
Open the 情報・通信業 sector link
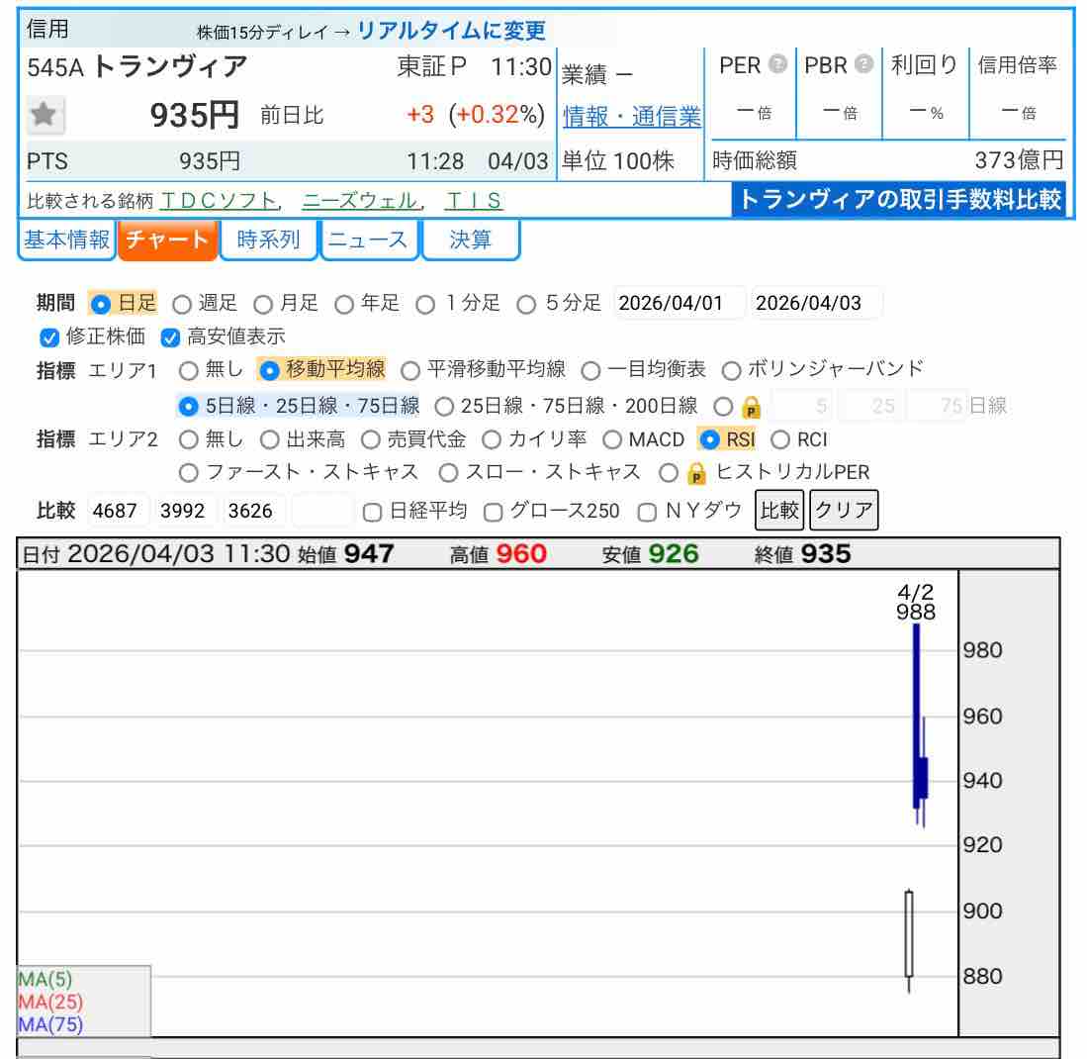click(x=631, y=117)
